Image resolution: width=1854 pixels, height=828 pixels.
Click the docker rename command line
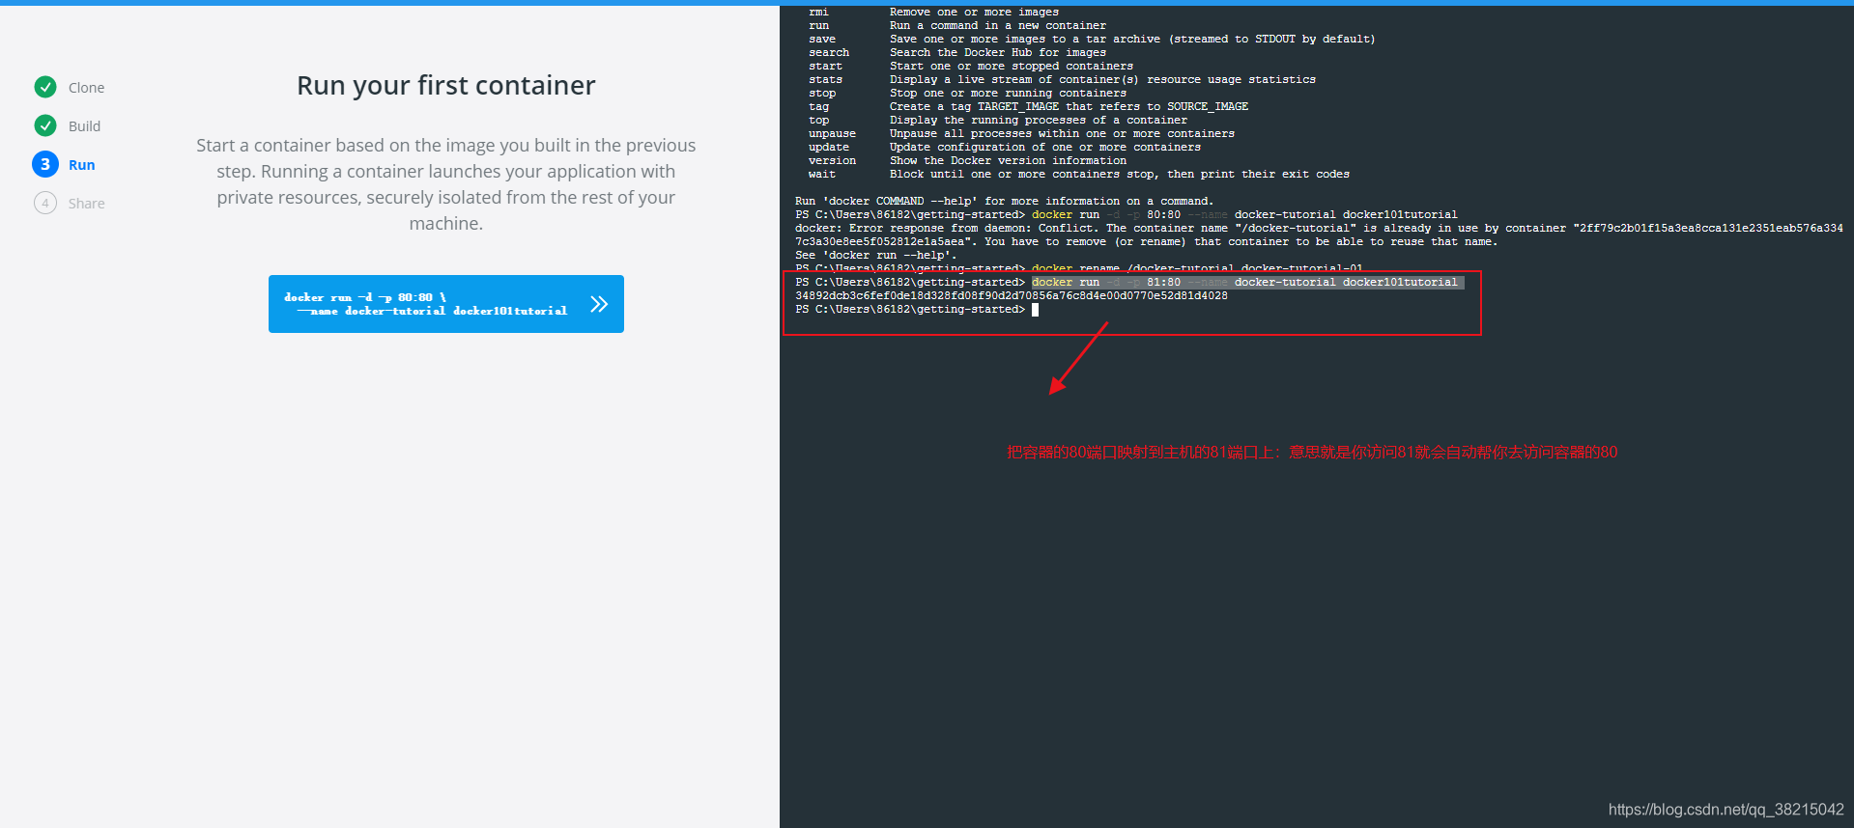coord(1079,268)
